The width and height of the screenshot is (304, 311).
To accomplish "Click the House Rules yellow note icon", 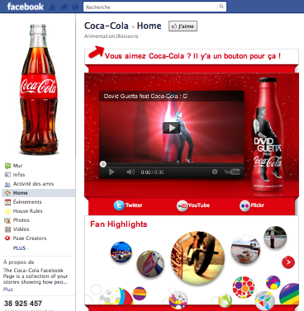I will (x=7, y=211).
